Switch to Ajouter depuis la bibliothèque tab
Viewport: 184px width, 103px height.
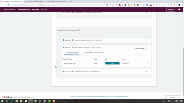(x=94, y=53)
